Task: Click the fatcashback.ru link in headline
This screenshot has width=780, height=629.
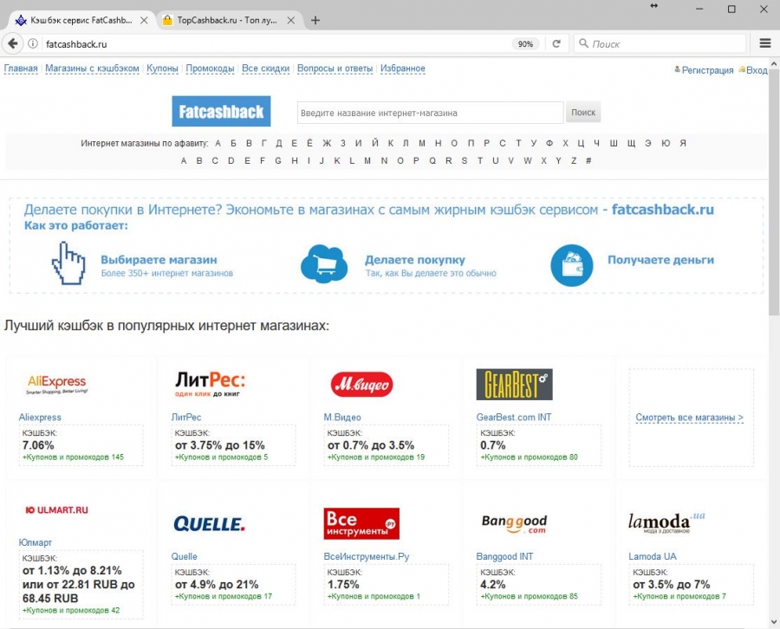Action: [x=663, y=210]
